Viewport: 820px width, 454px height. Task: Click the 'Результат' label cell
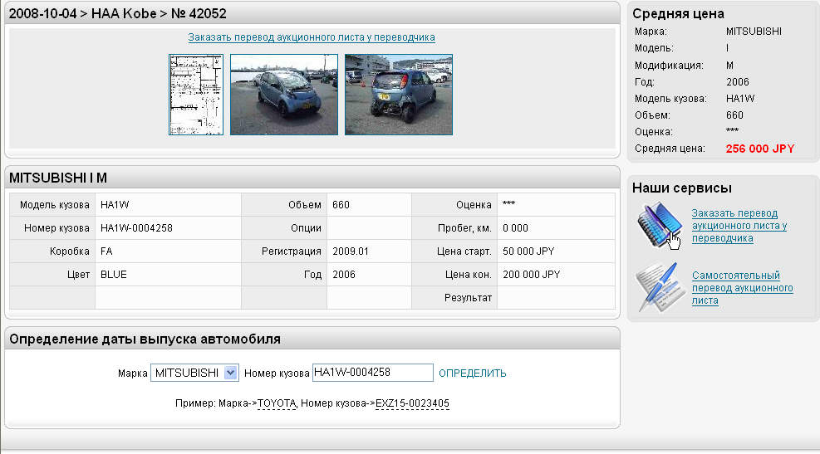(x=454, y=297)
